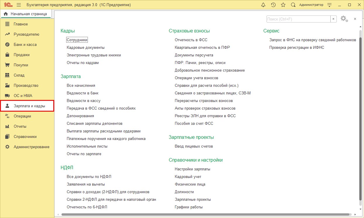Open Отчетность по 6-НДФЛ link
The image size is (364, 218).
point(87,207)
